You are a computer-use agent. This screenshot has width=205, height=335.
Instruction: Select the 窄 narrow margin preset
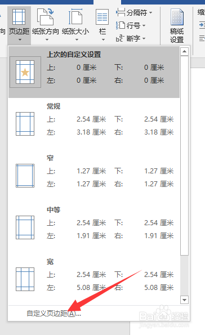pos(94,176)
